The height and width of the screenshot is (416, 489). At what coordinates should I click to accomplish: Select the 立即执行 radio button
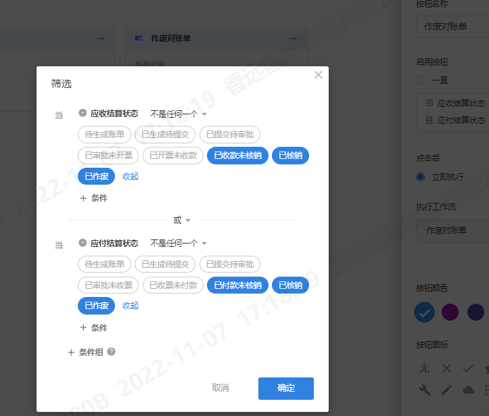coord(421,177)
